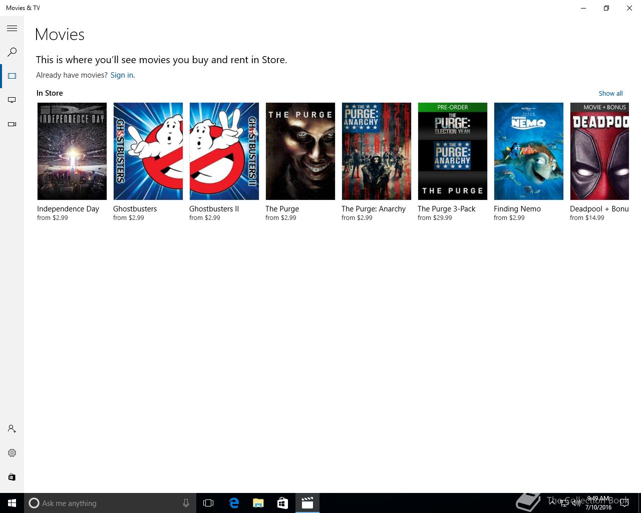641x513 pixels.
Task: Click the Movies & TV taskbar icon
Action: click(307, 503)
